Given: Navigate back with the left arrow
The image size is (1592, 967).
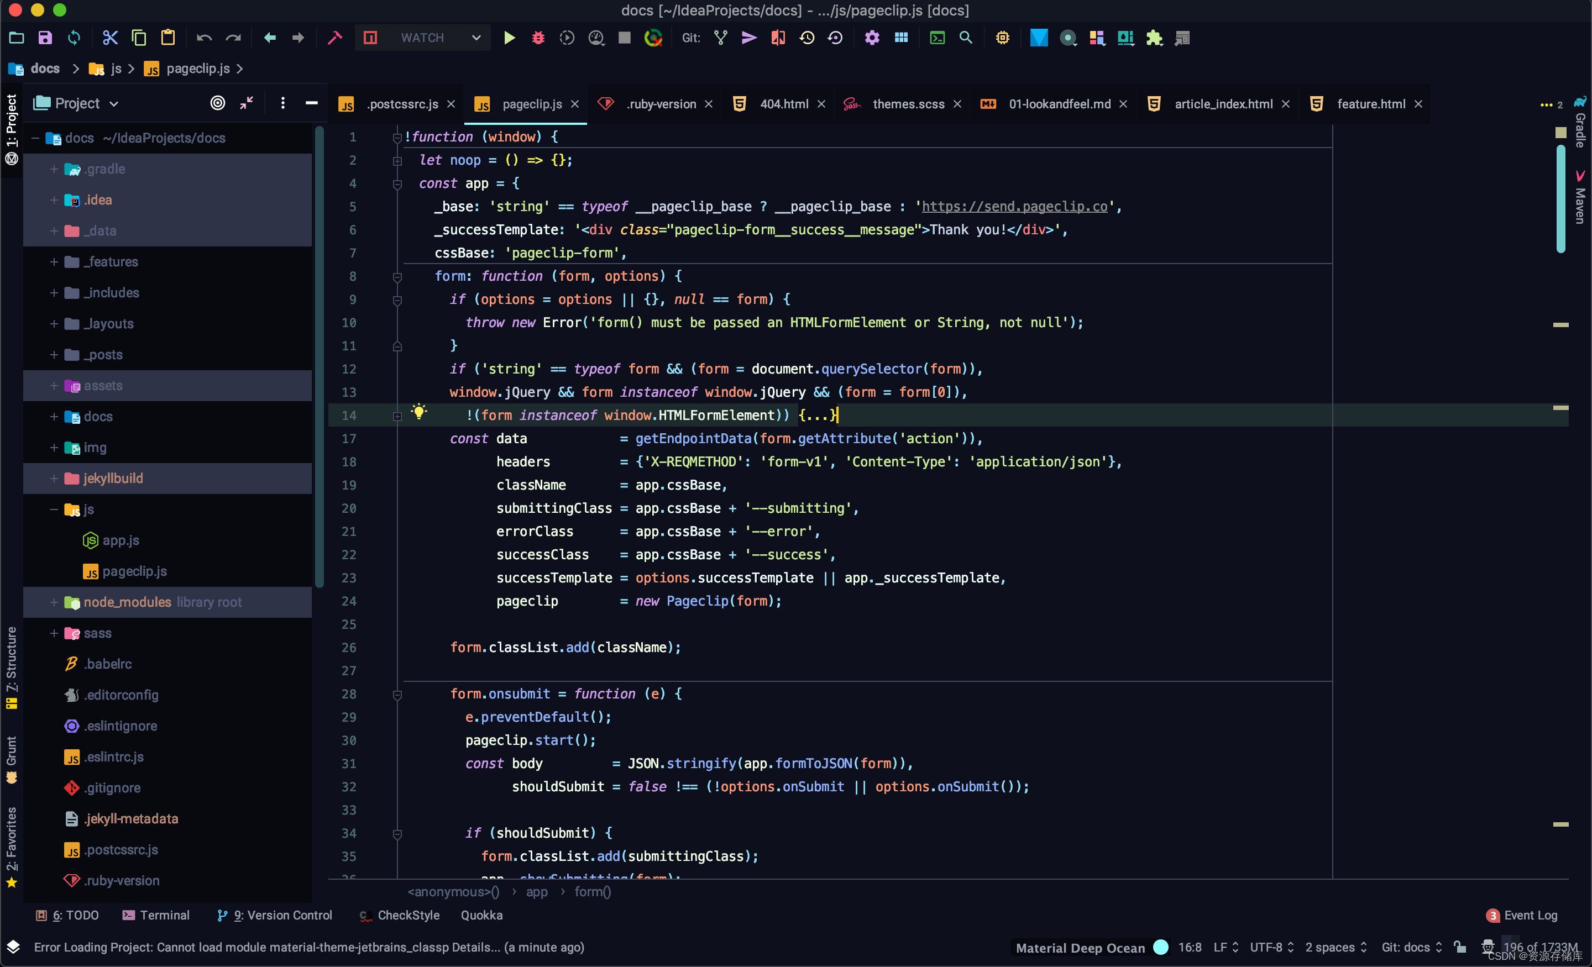Looking at the screenshot, I should (269, 38).
